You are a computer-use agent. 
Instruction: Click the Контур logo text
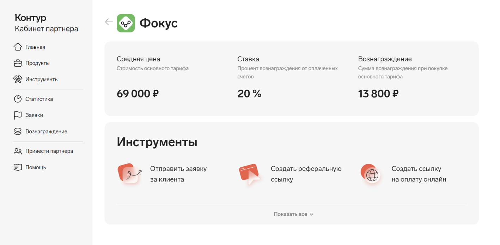(30, 18)
